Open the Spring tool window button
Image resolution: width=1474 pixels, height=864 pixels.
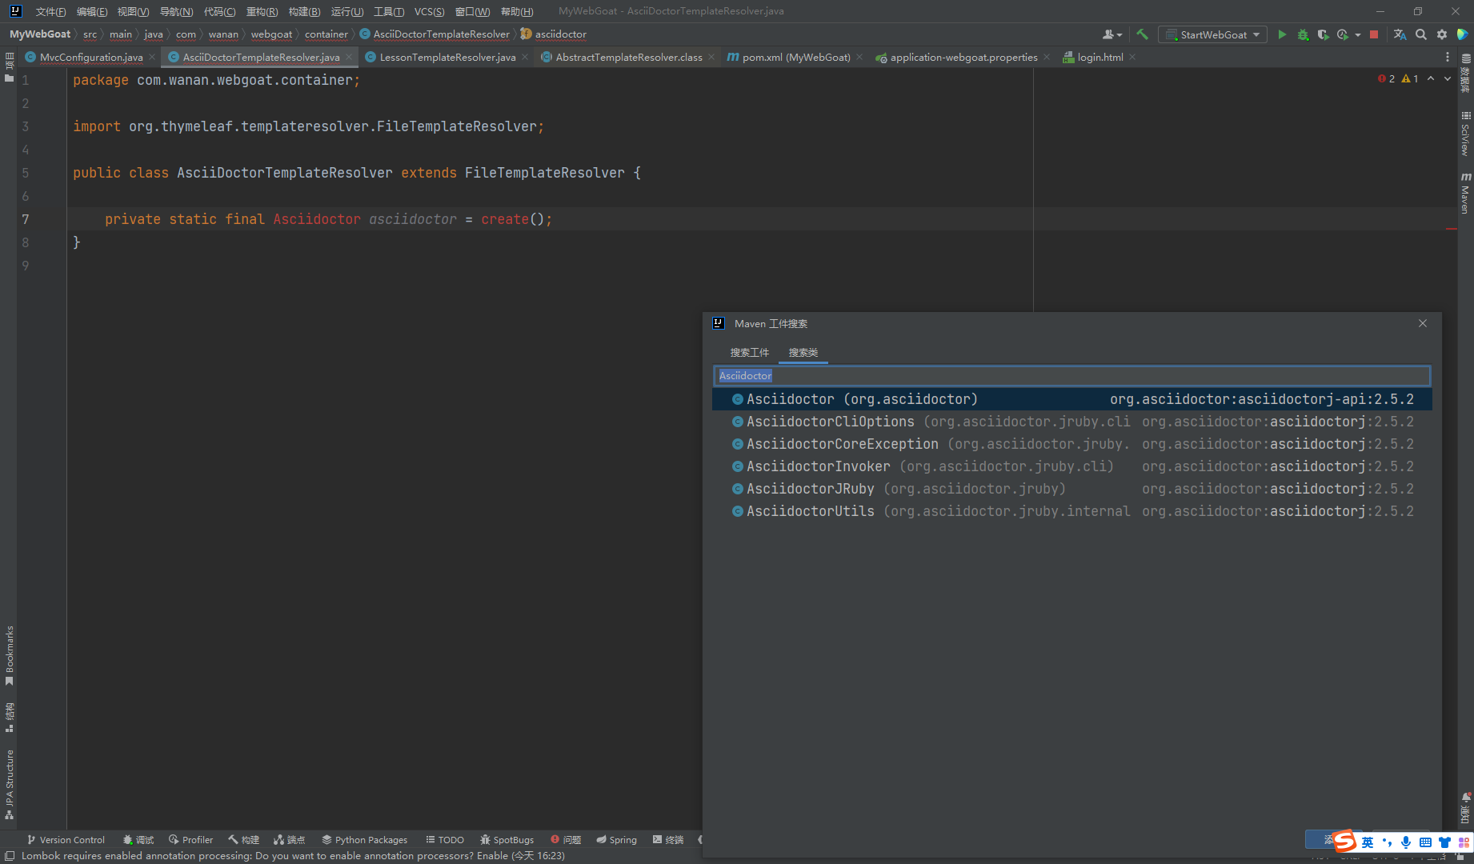click(x=616, y=839)
